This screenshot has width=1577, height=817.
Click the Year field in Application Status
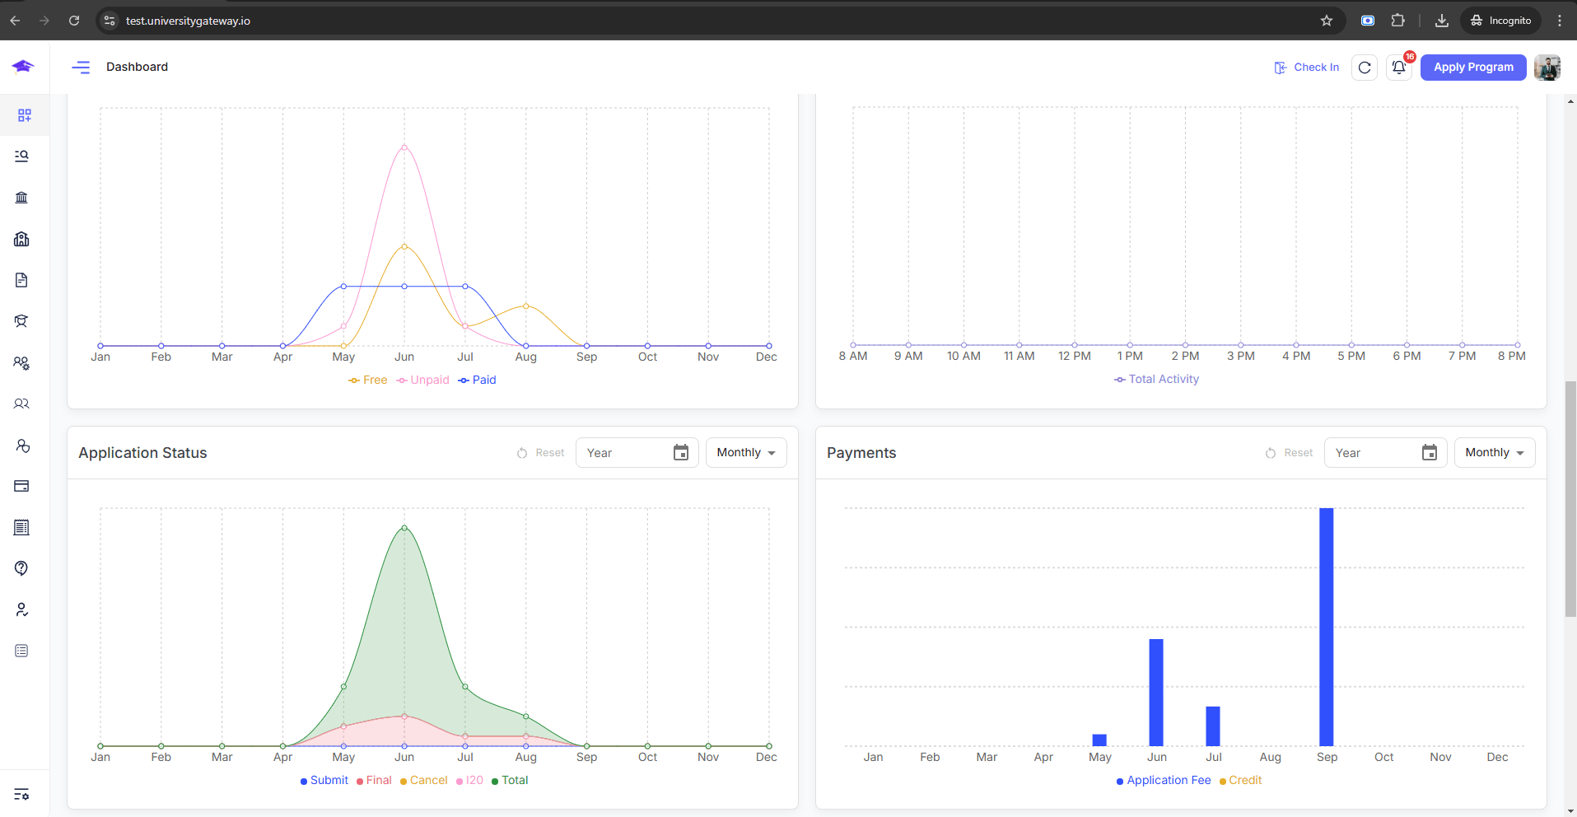tap(626, 453)
